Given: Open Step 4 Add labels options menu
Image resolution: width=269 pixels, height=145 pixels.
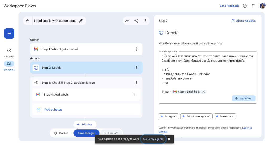Looking at the screenshot, I should coord(134,95).
